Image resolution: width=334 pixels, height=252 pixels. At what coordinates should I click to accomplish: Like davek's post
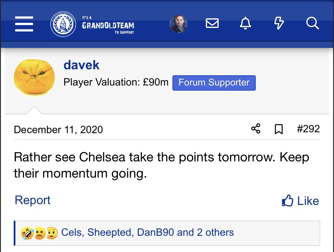(x=300, y=201)
